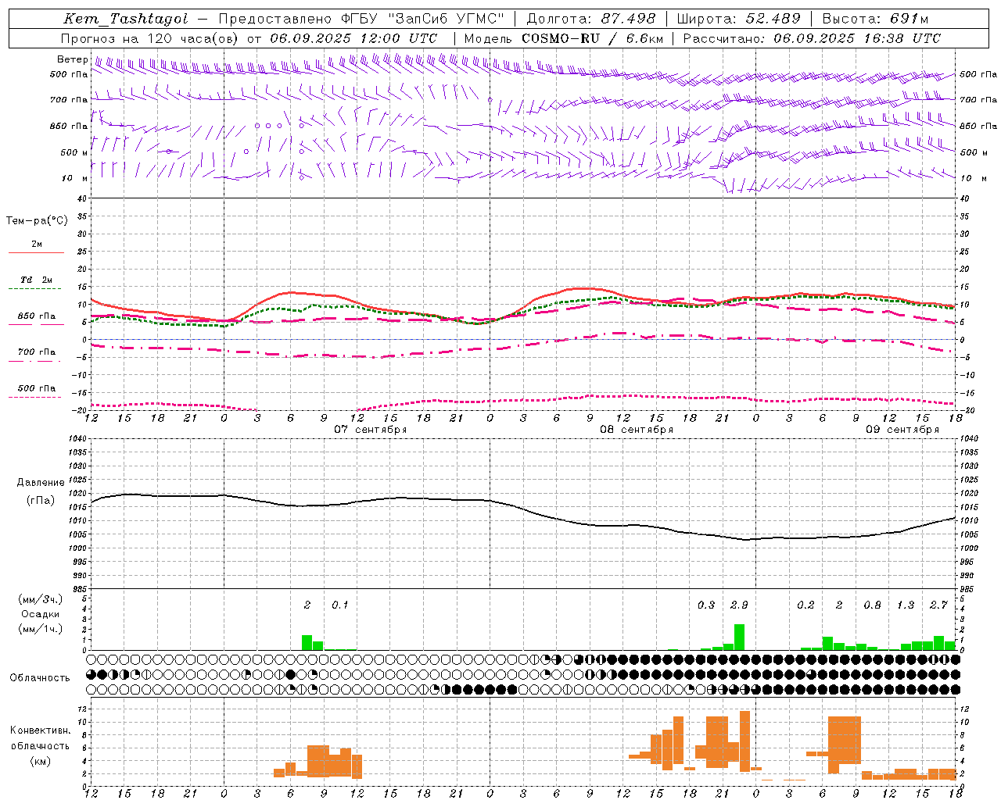Viewport: 1001px width, 800px height.
Task: Click the '09 сентября' date label
Action: point(902,430)
